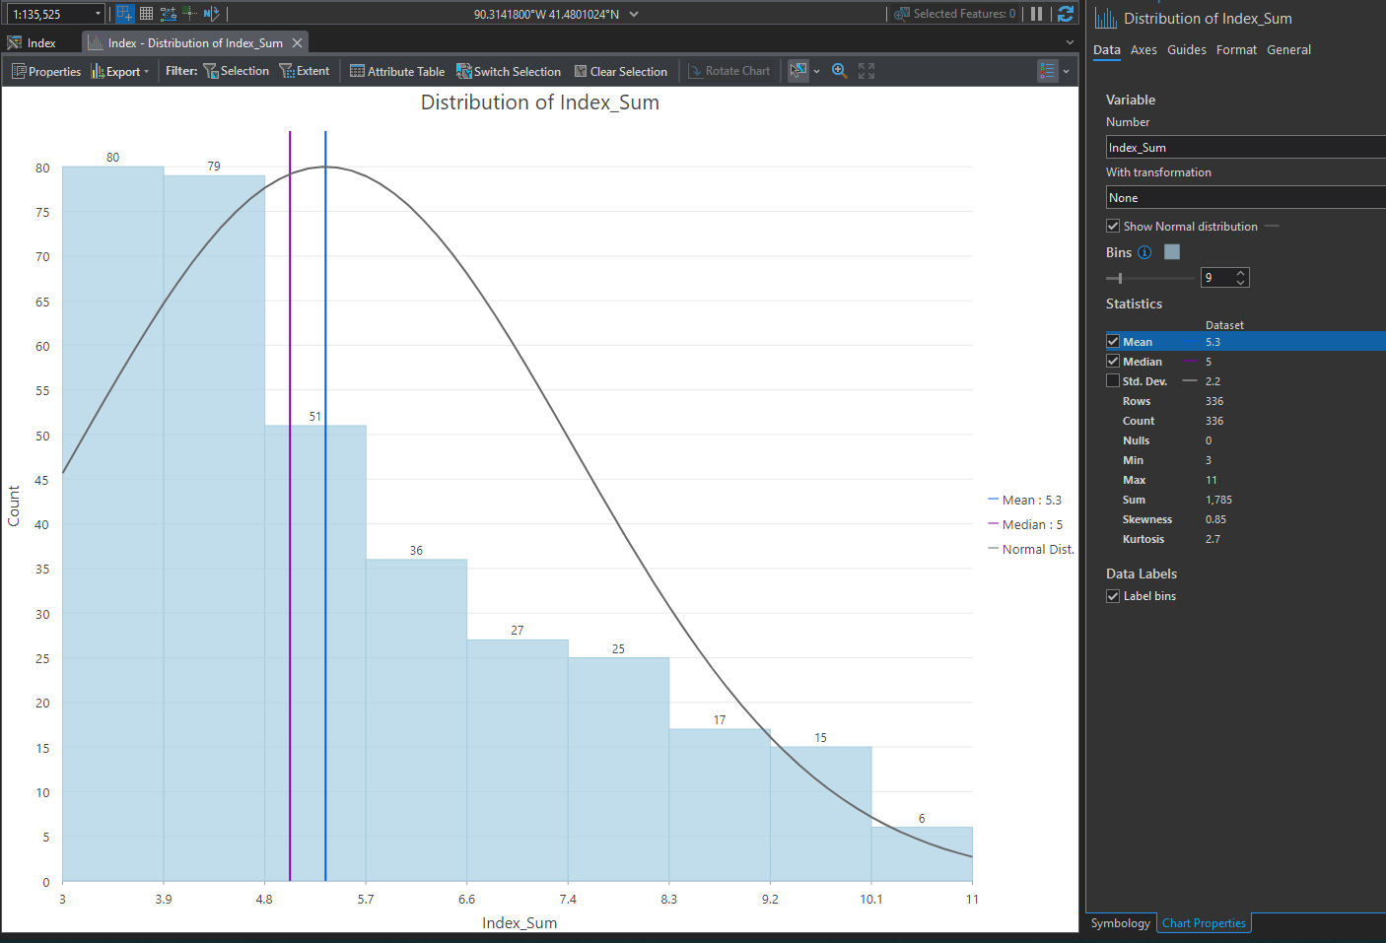Switch to the Axes tab

tap(1143, 49)
